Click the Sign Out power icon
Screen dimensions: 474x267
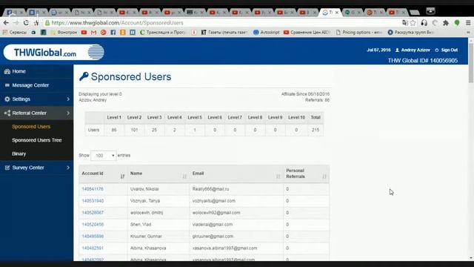coord(437,50)
